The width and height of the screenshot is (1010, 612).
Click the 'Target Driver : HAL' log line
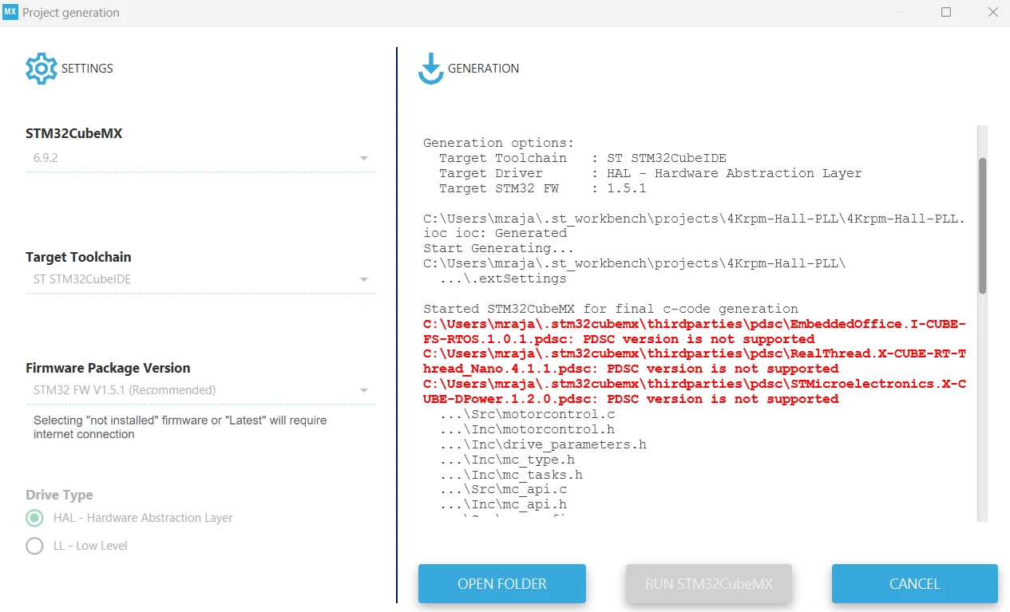651,173
